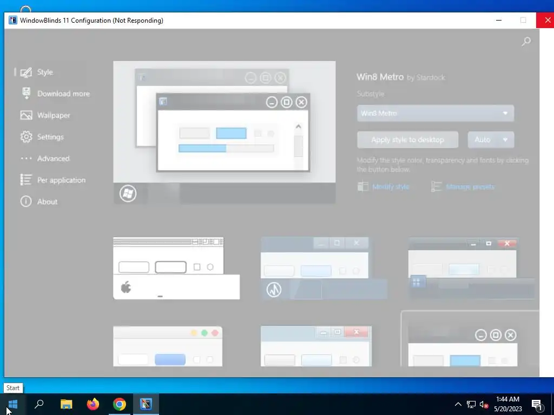Click the About info icon
The height and width of the screenshot is (415, 554).
pyautogui.click(x=26, y=202)
